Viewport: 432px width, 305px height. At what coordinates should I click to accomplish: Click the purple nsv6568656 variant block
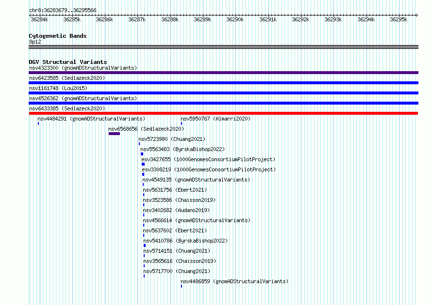click(x=114, y=134)
